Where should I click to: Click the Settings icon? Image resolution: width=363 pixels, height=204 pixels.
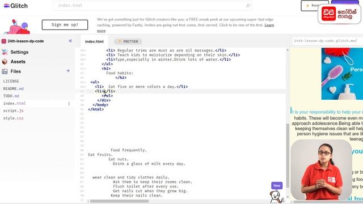click(5, 52)
